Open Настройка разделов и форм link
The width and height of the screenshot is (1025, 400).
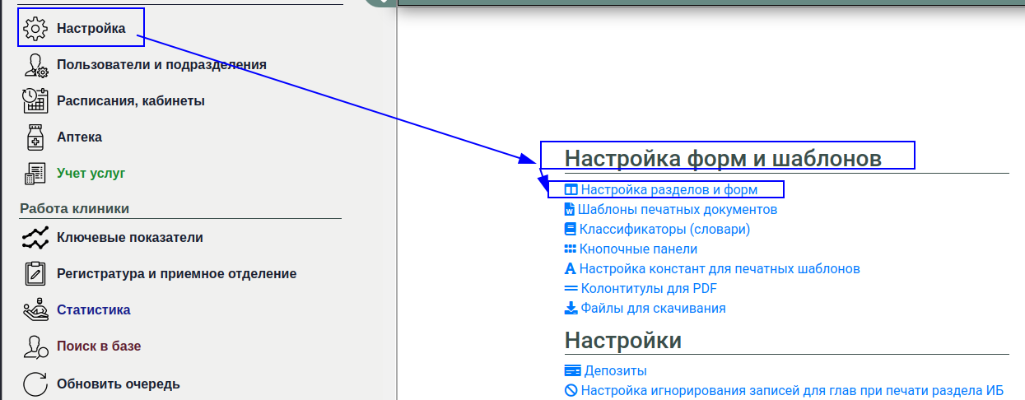[669, 190]
